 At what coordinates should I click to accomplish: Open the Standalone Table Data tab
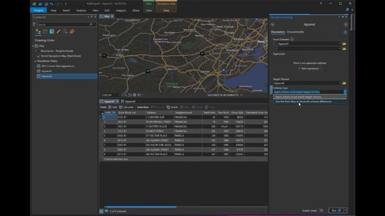[x=166, y=11]
